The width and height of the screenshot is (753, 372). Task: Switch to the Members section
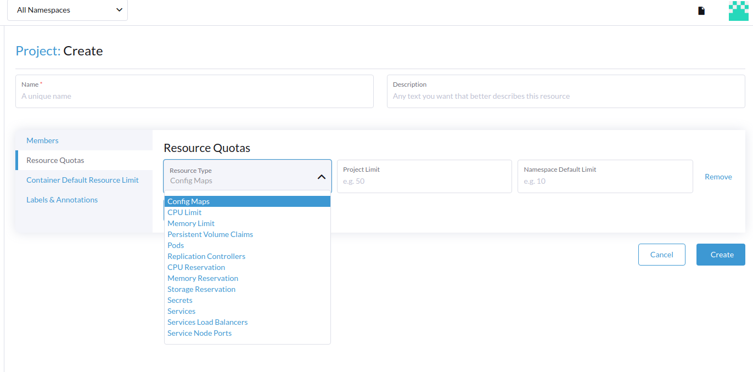click(x=42, y=140)
